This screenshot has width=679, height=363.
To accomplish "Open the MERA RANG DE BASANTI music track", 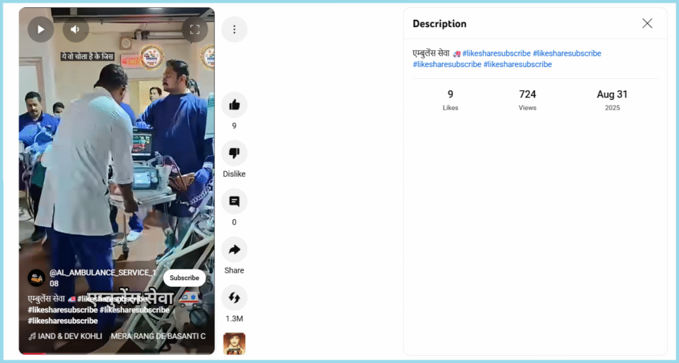I will 158,336.
